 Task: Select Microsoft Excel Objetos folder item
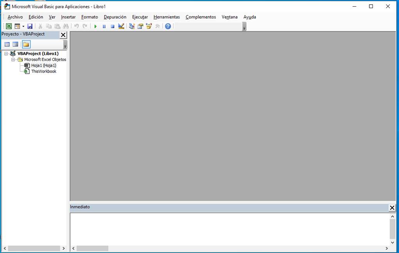[45, 60]
